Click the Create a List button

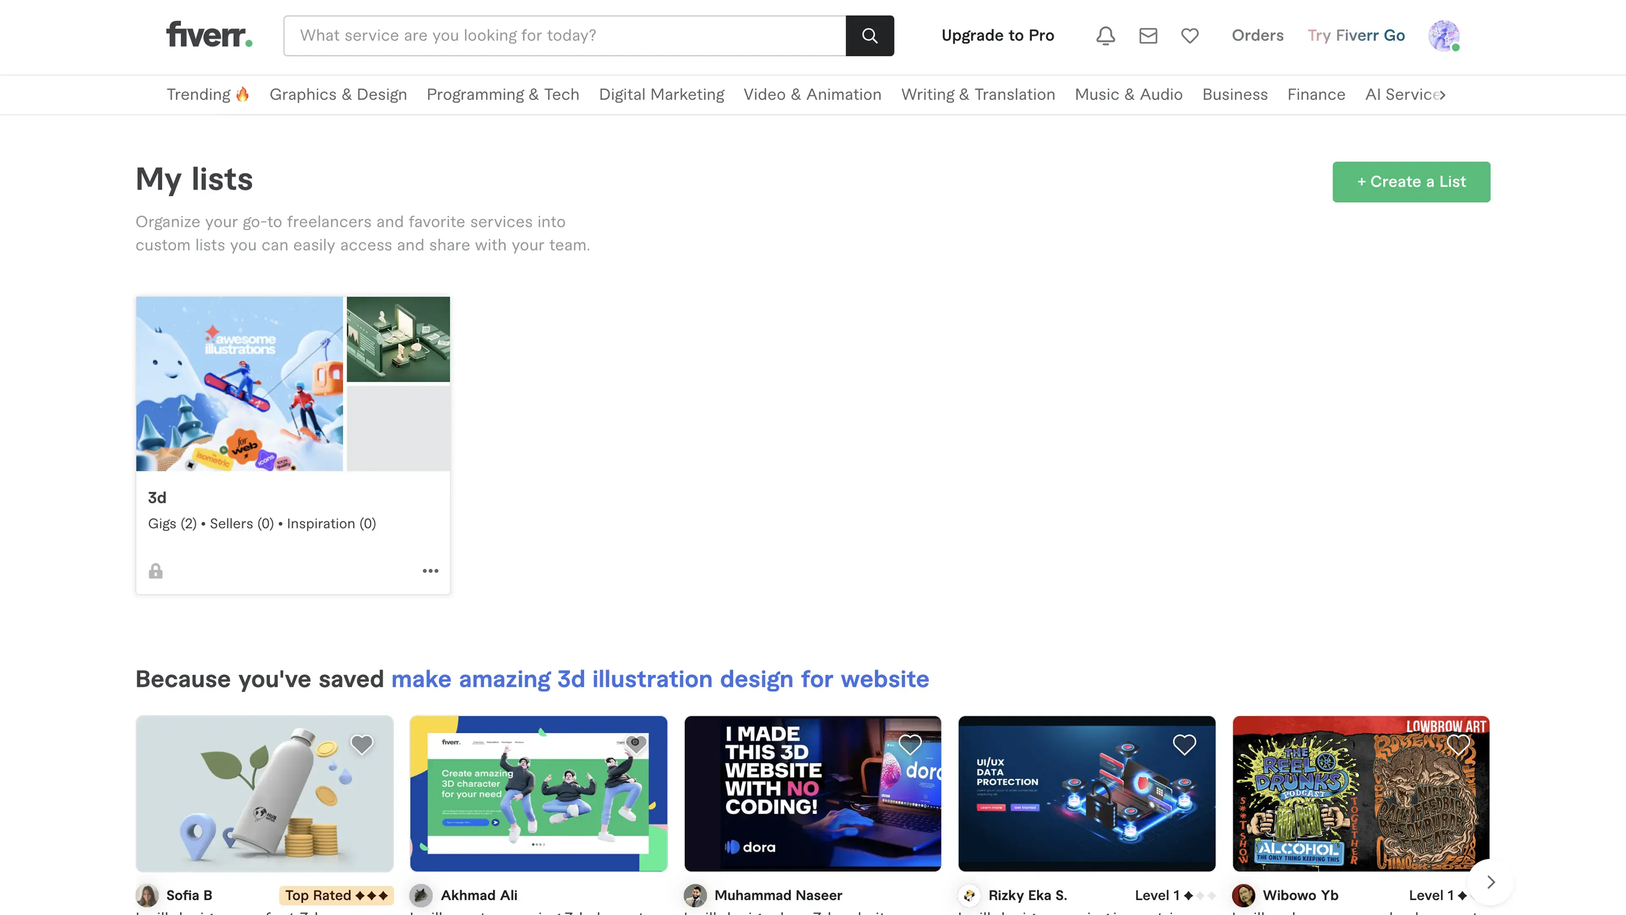[x=1411, y=182]
